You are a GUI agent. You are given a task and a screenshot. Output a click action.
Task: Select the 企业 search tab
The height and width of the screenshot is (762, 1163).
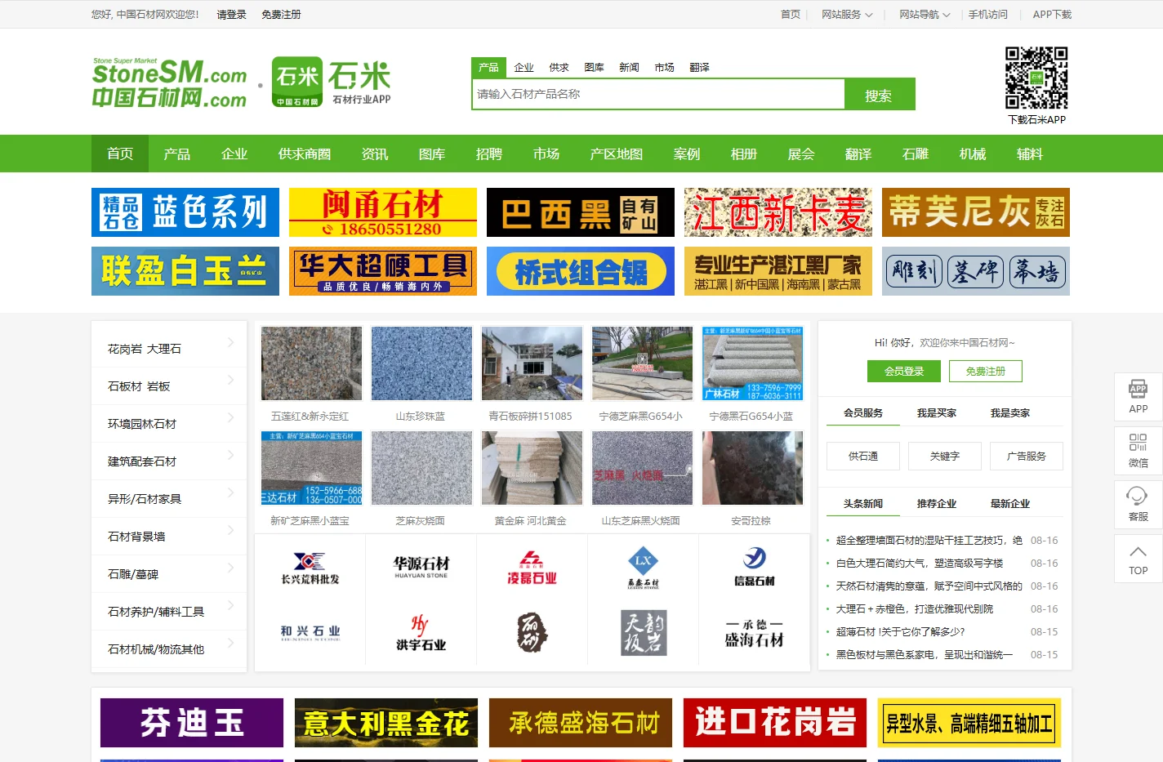coord(524,68)
